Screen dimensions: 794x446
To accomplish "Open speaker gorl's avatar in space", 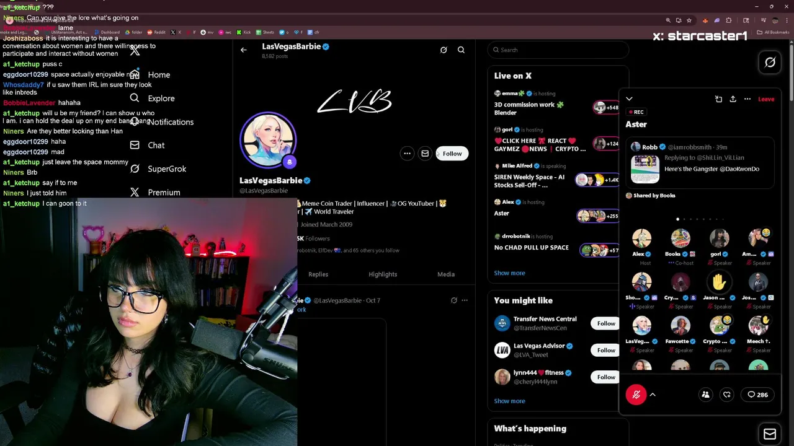I will tap(719, 238).
